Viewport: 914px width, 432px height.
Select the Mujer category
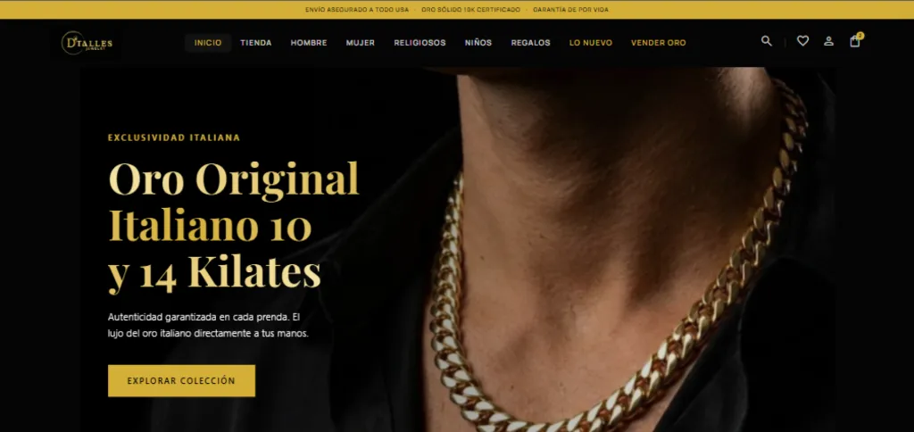[361, 43]
